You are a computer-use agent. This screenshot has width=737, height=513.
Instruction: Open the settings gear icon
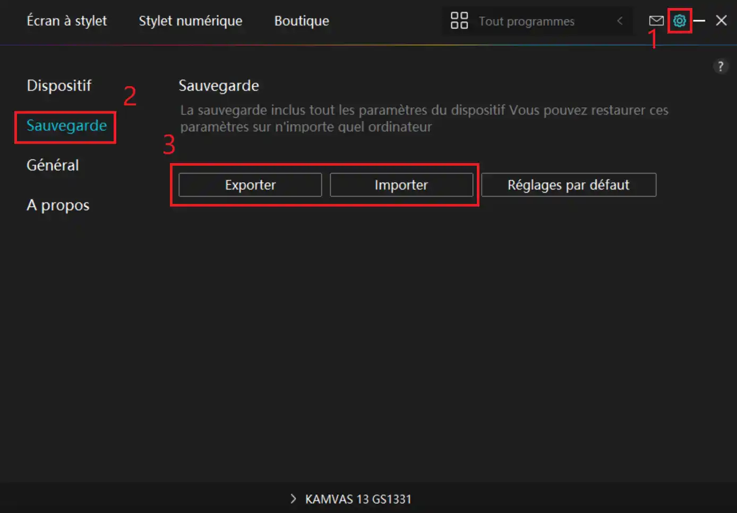(679, 21)
